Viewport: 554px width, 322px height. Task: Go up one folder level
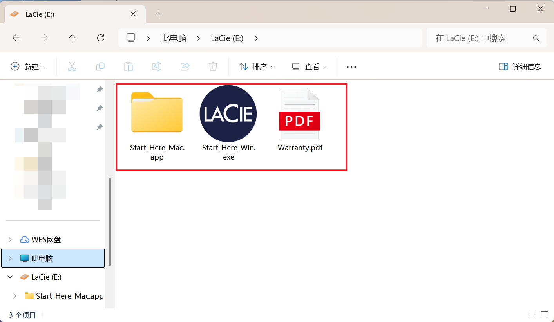point(72,38)
